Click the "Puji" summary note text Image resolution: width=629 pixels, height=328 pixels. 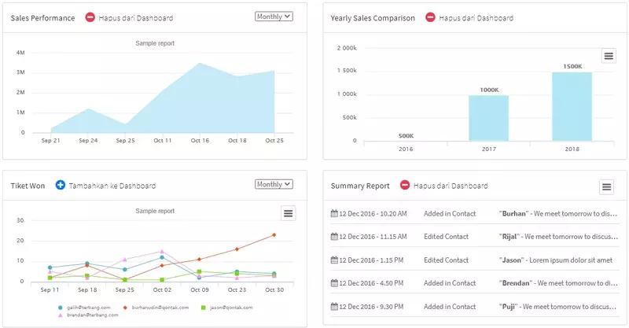pyautogui.click(x=558, y=307)
